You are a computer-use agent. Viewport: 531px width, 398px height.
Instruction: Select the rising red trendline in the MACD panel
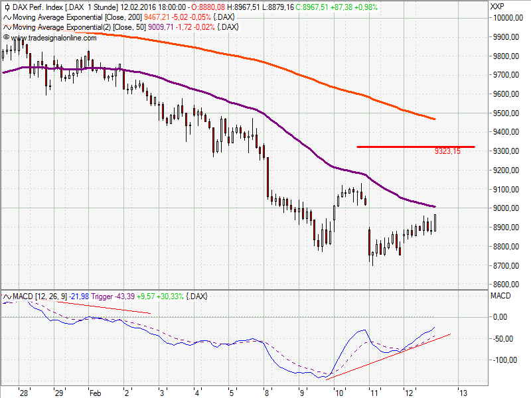tap(392, 356)
